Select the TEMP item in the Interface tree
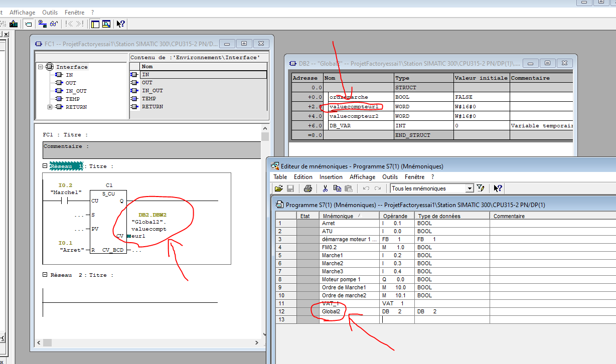The image size is (616, 364). pyautogui.click(x=72, y=99)
